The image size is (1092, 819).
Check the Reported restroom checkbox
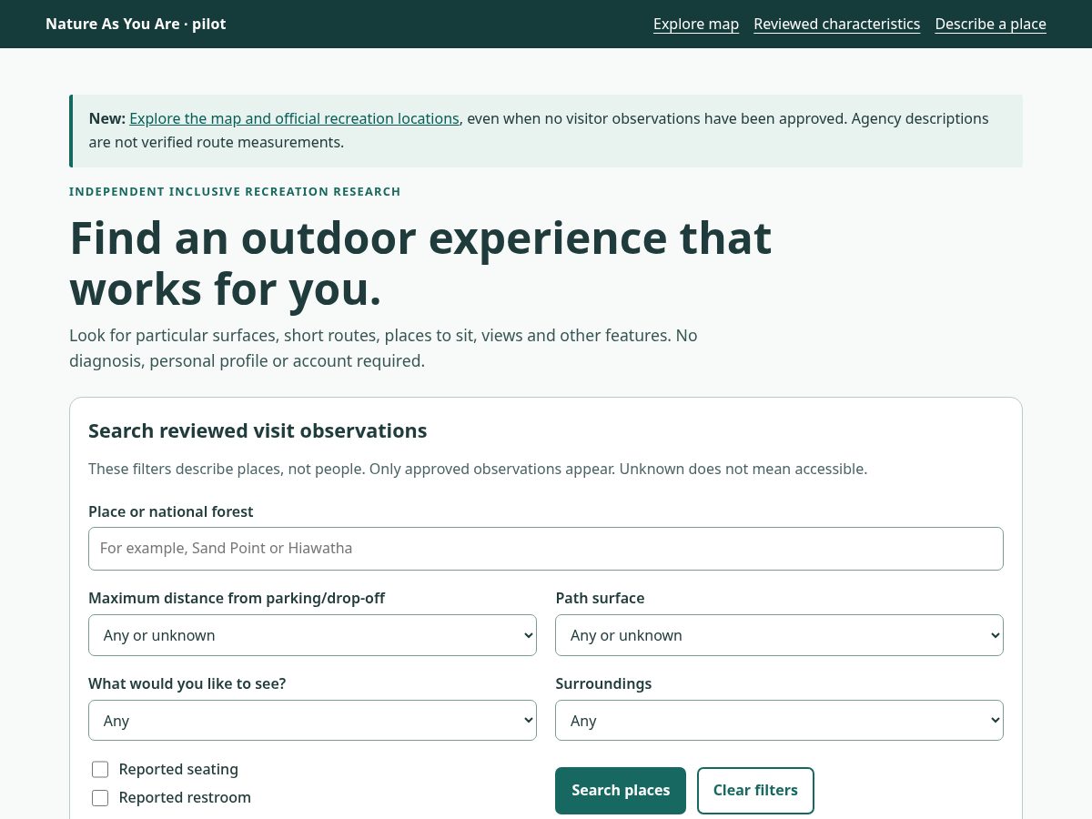pos(100,798)
